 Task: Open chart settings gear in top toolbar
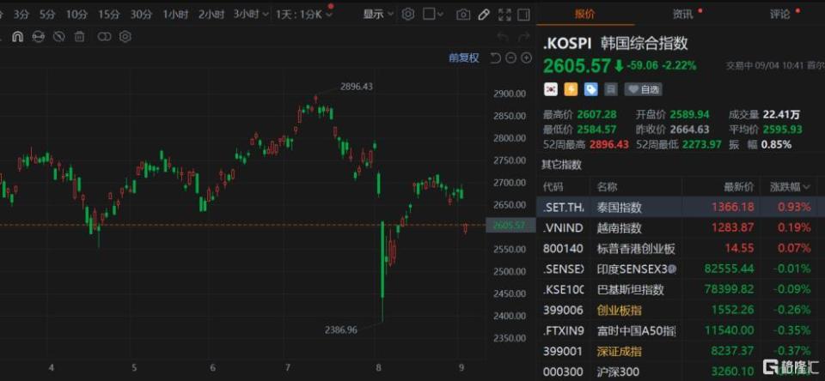click(407, 15)
